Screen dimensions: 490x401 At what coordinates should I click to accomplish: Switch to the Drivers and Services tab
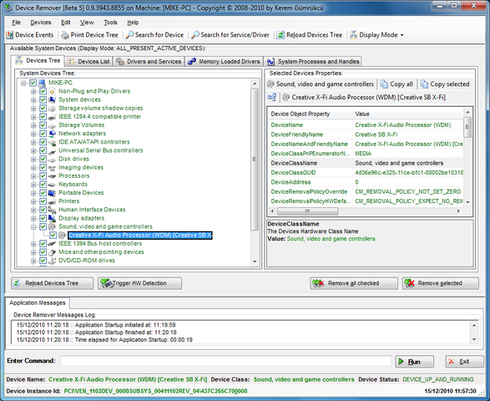pos(149,62)
